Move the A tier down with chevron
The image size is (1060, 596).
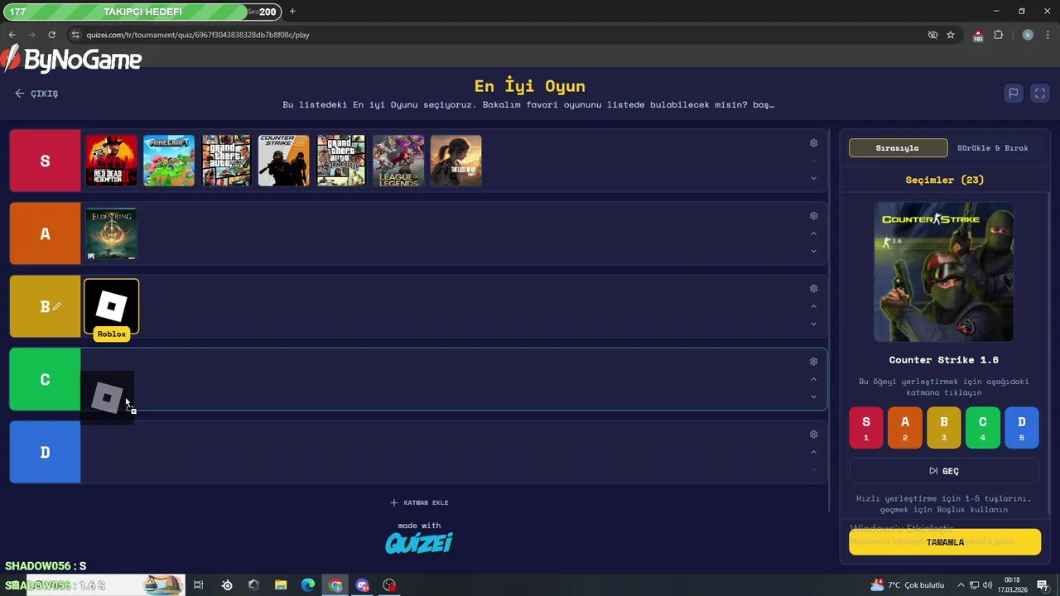coord(813,251)
